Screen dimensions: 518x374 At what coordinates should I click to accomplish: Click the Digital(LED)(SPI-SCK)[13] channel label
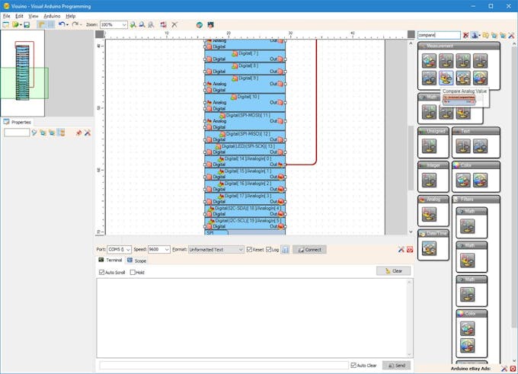point(248,146)
